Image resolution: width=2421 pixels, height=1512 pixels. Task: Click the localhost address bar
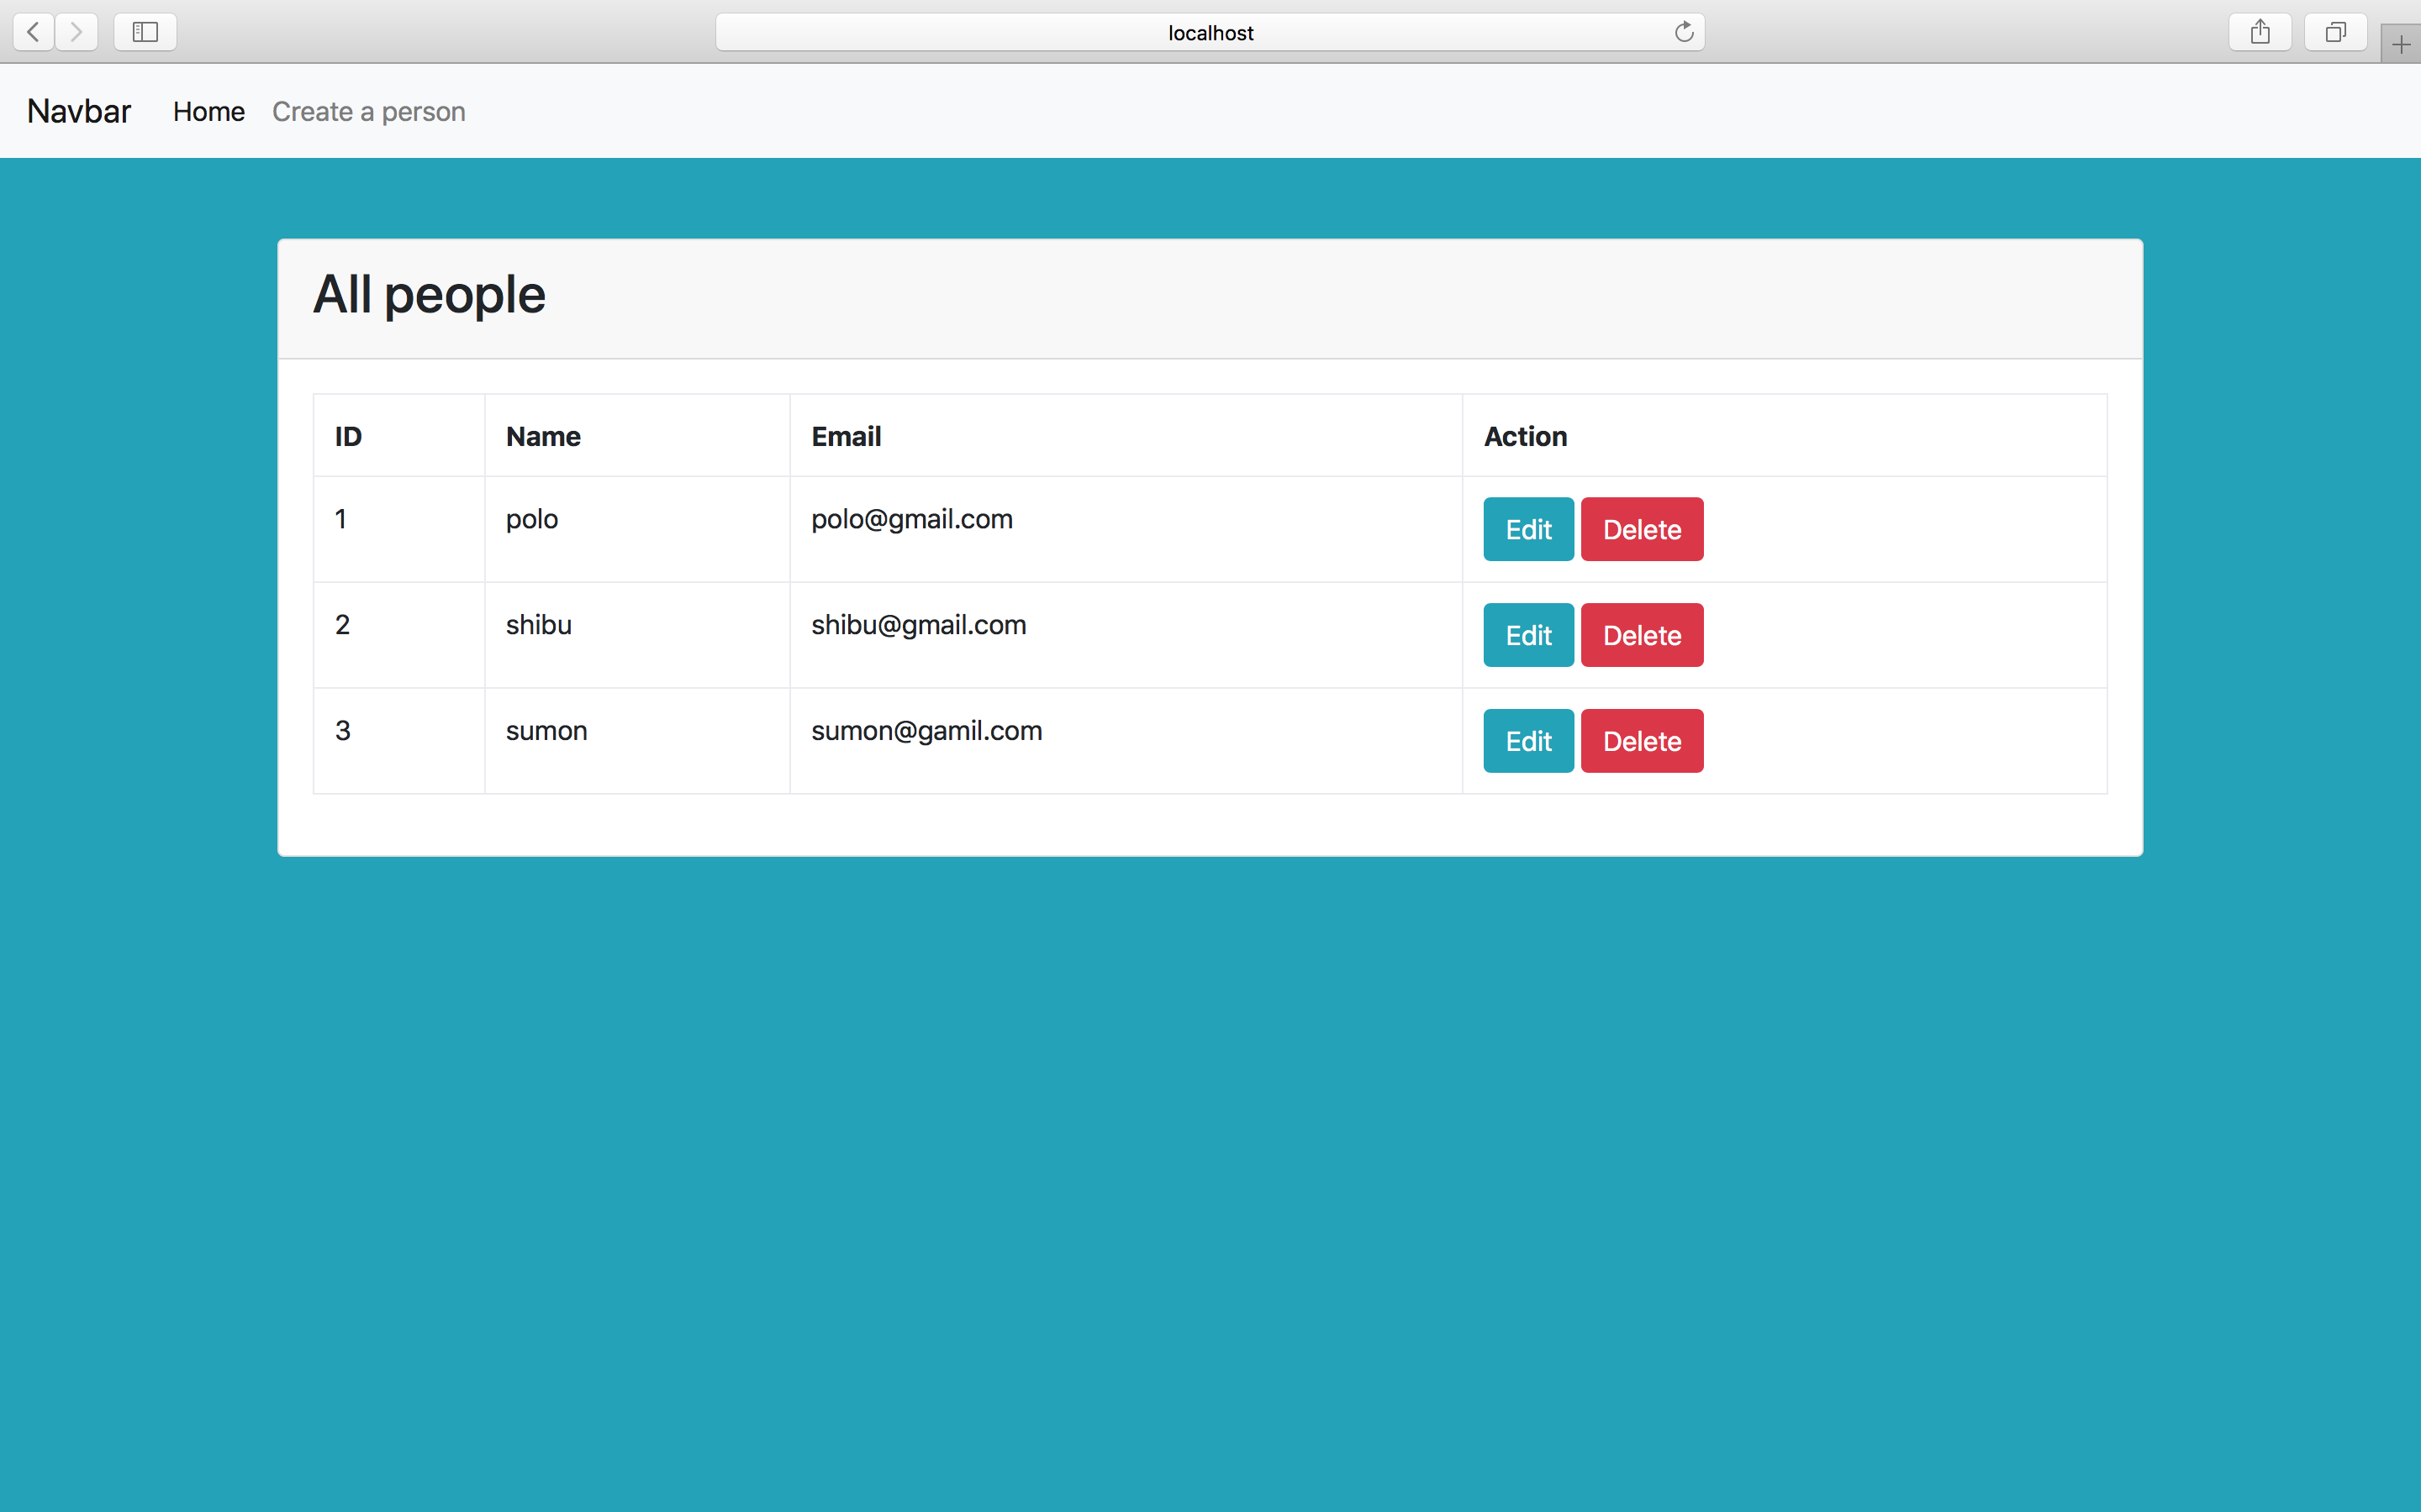click(x=1210, y=33)
